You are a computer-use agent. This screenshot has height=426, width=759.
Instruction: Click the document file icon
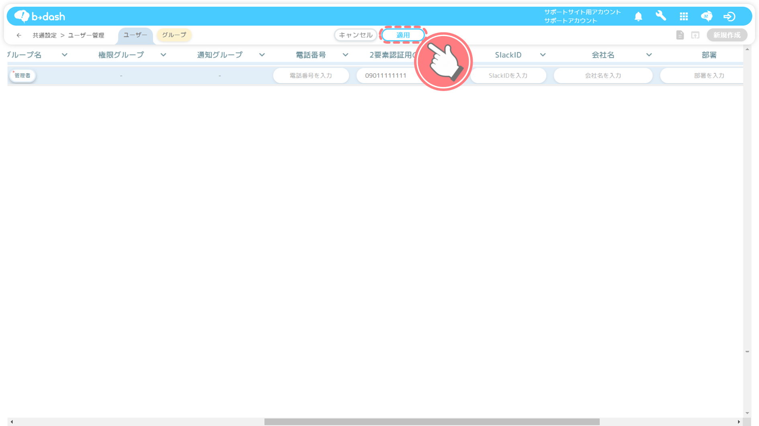click(679, 35)
